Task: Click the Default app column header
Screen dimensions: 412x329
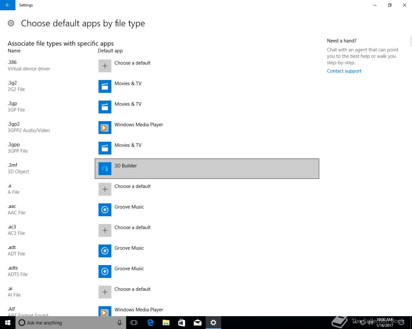Action: click(x=110, y=51)
